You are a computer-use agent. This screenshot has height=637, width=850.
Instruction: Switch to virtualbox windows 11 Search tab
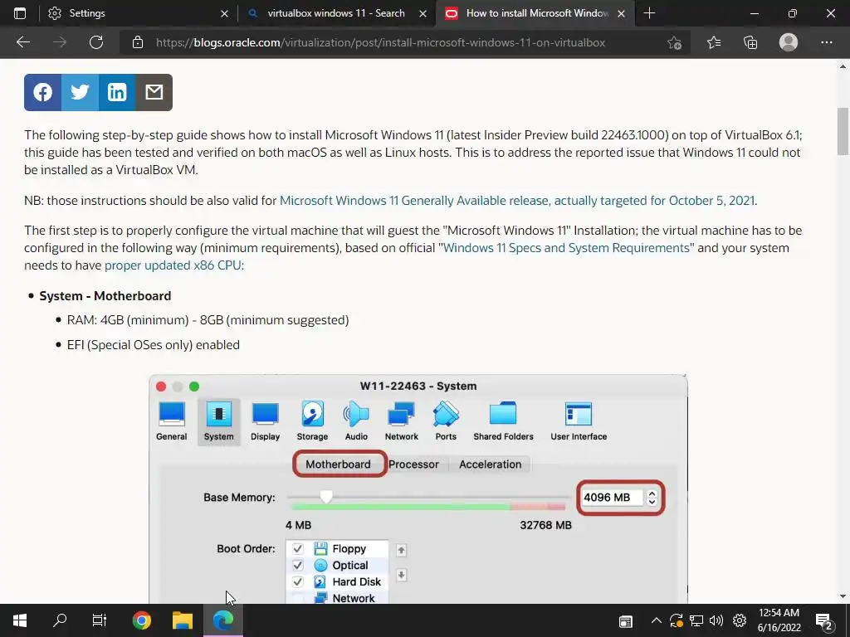pos(336,13)
